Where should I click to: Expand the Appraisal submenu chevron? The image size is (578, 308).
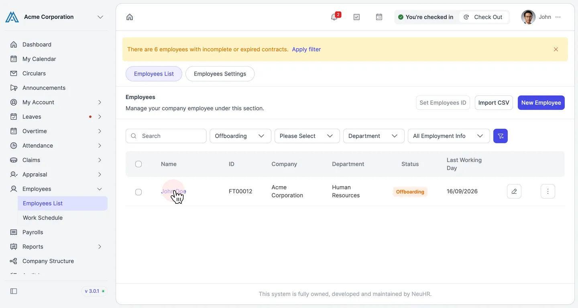coord(100,174)
